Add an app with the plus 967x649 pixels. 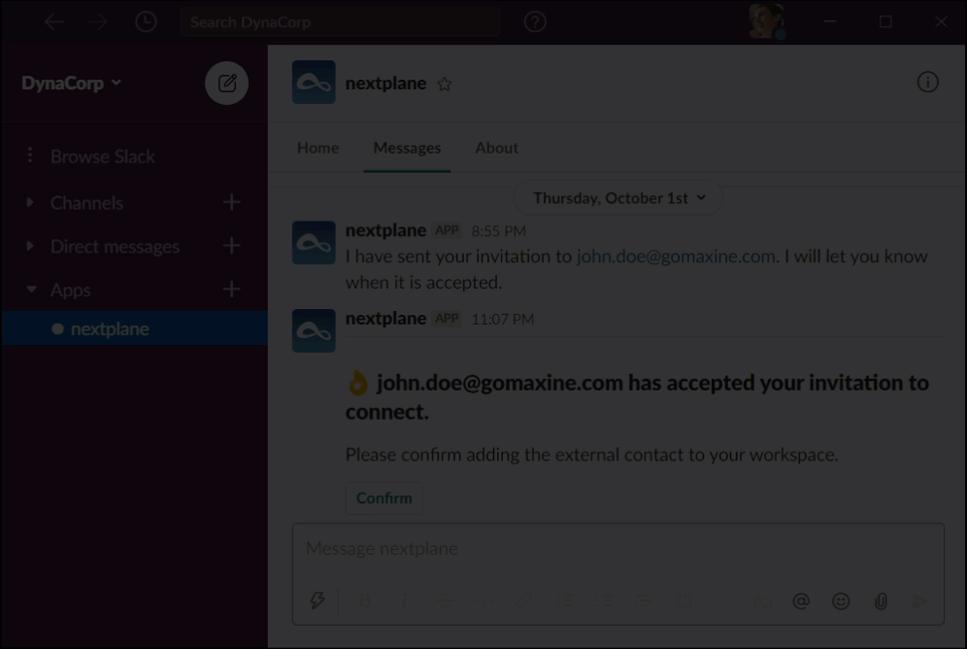point(231,289)
